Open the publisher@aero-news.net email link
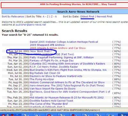This screenshot has width=128, height=116. click(31, 25)
